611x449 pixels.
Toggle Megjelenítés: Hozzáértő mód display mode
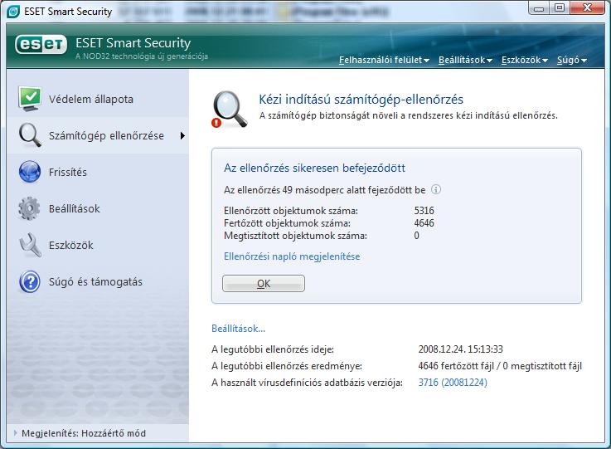tap(80, 433)
